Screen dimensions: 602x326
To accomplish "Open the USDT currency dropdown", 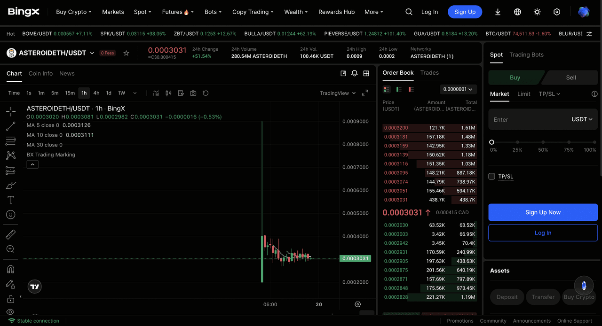I will click(x=582, y=119).
